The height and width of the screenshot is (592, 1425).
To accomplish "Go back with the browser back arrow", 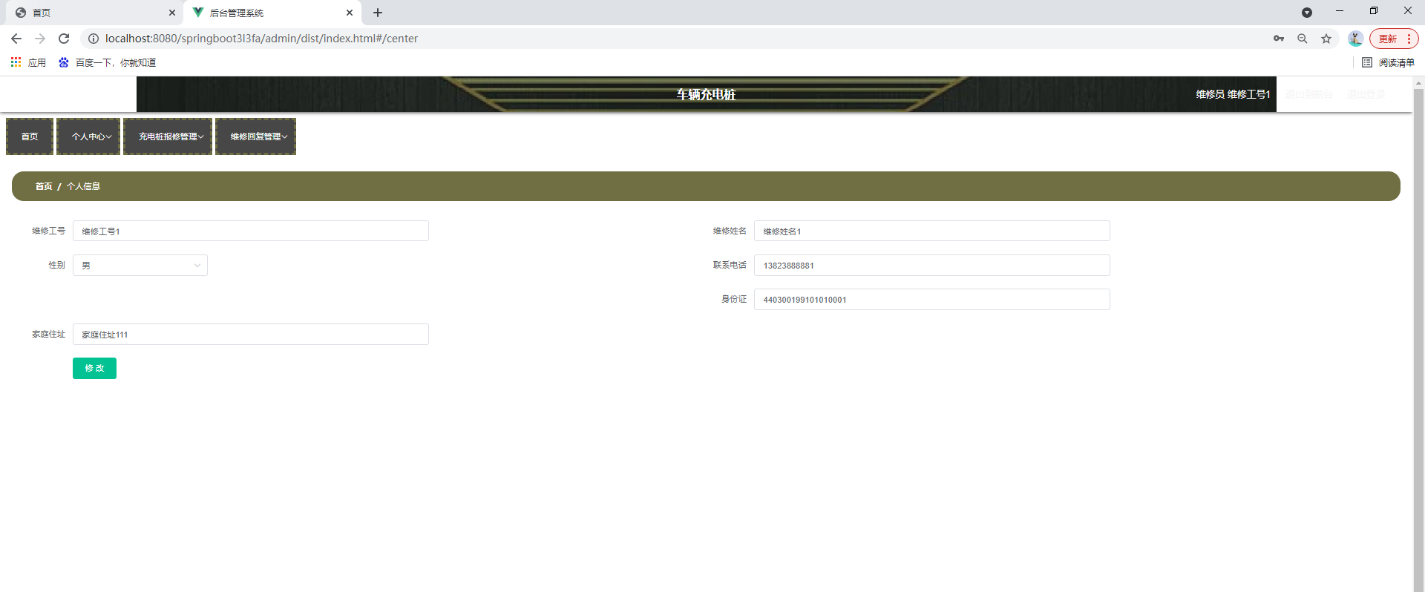I will click(16, 39).
